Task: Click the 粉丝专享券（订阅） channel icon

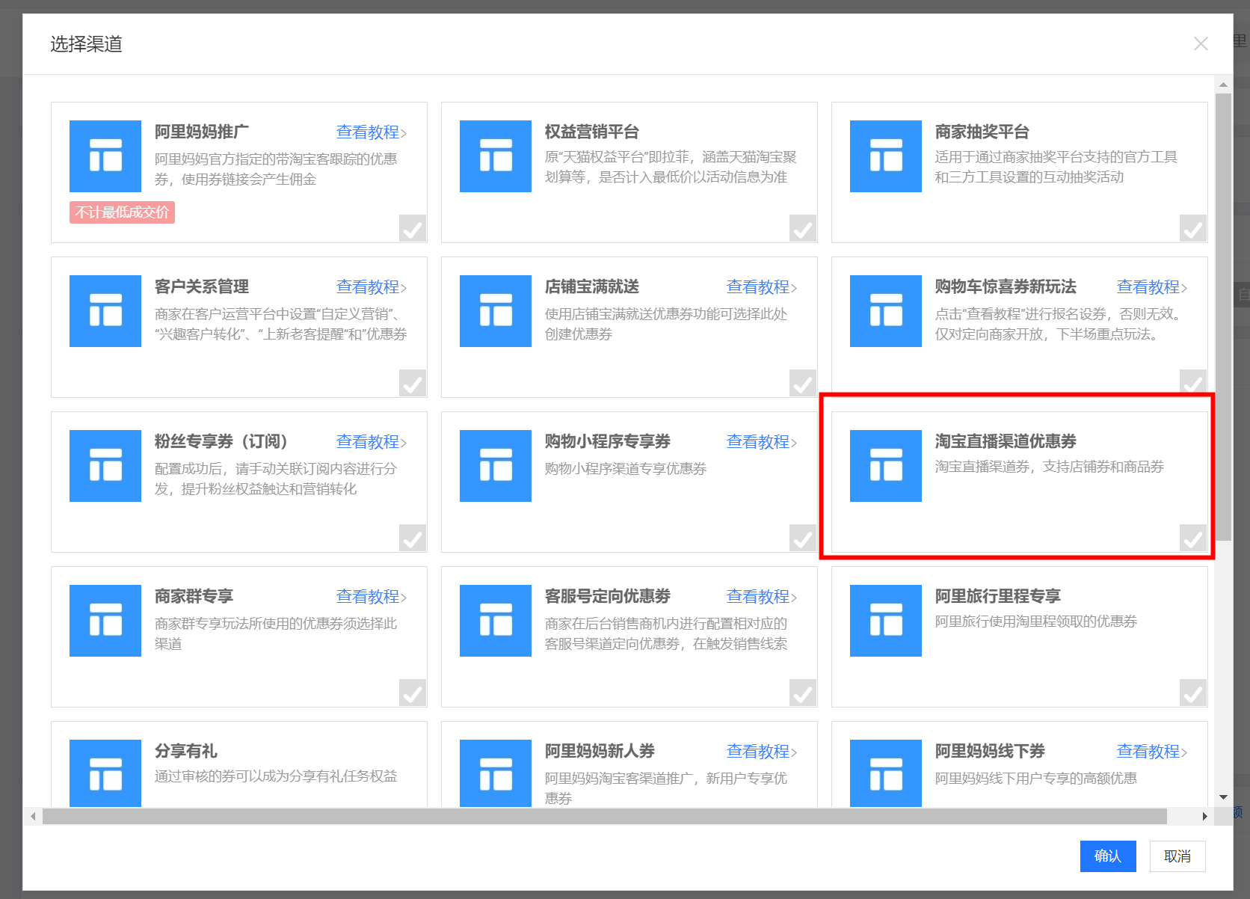Action: tap(105, 466)
